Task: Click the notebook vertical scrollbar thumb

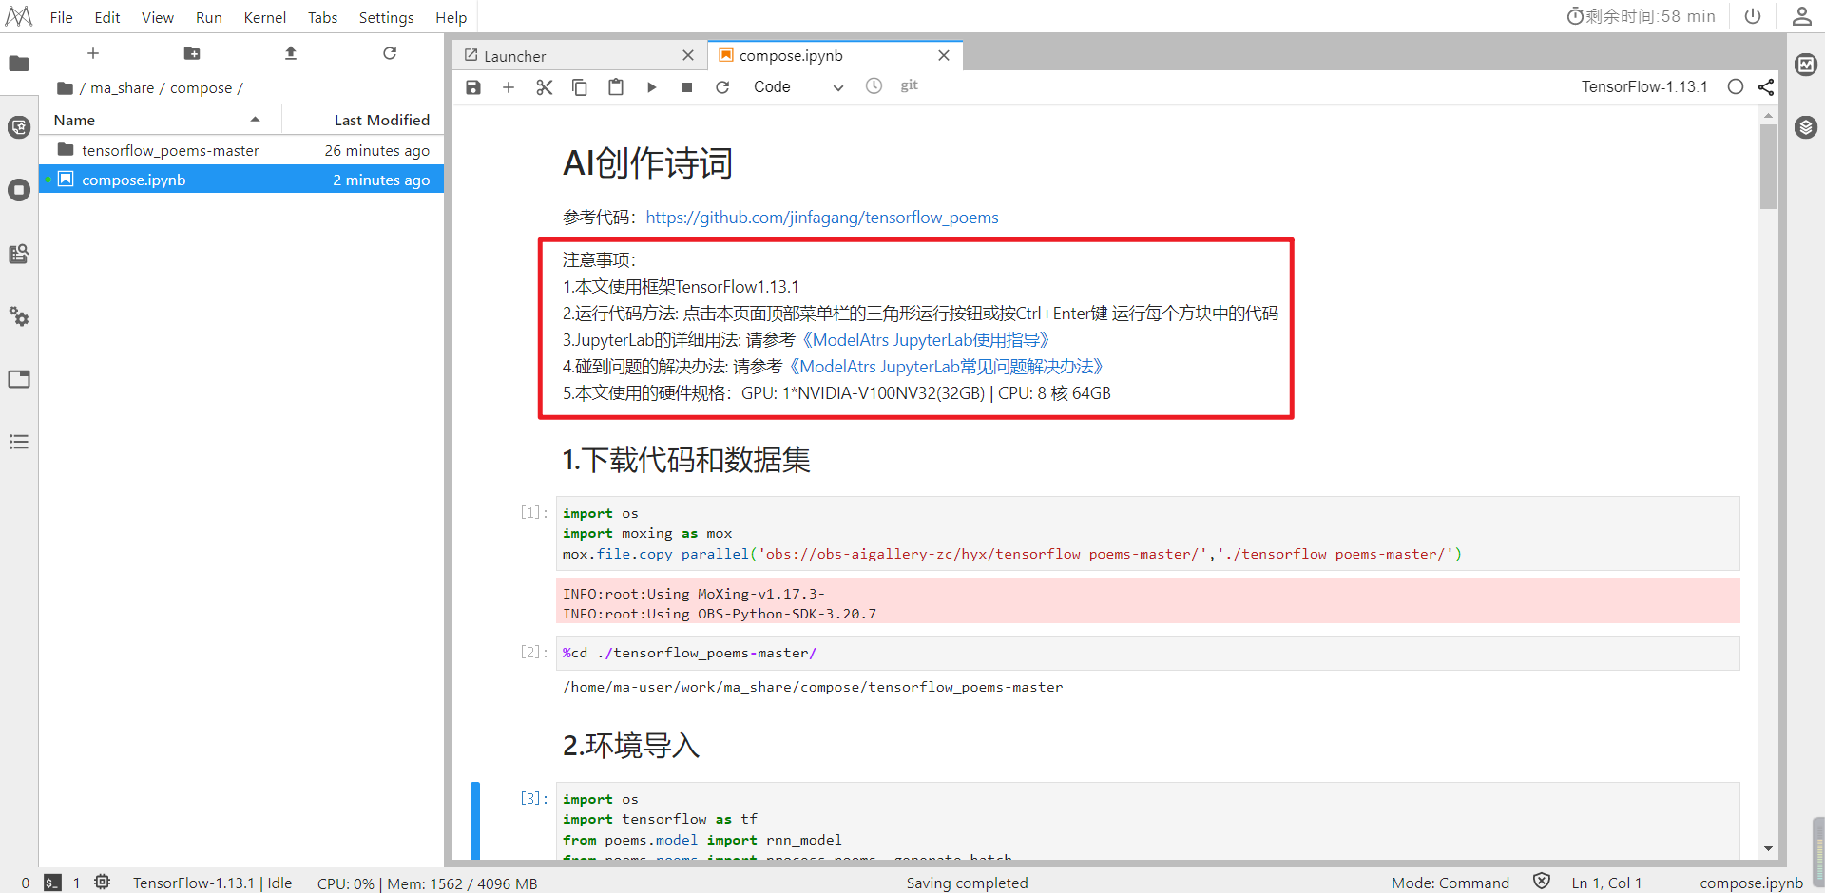Action: point(1768,166)
